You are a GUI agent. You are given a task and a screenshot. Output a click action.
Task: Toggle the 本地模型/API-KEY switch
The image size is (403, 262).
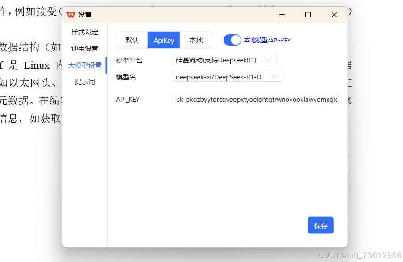point(232,40)
